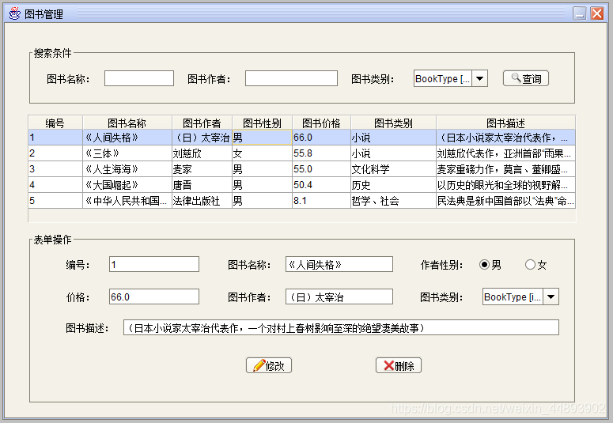Click the form 图书作者 field (日)太宰治
Image resolution: width=613 pixels, height=423 pixels.
click(339, 296)
